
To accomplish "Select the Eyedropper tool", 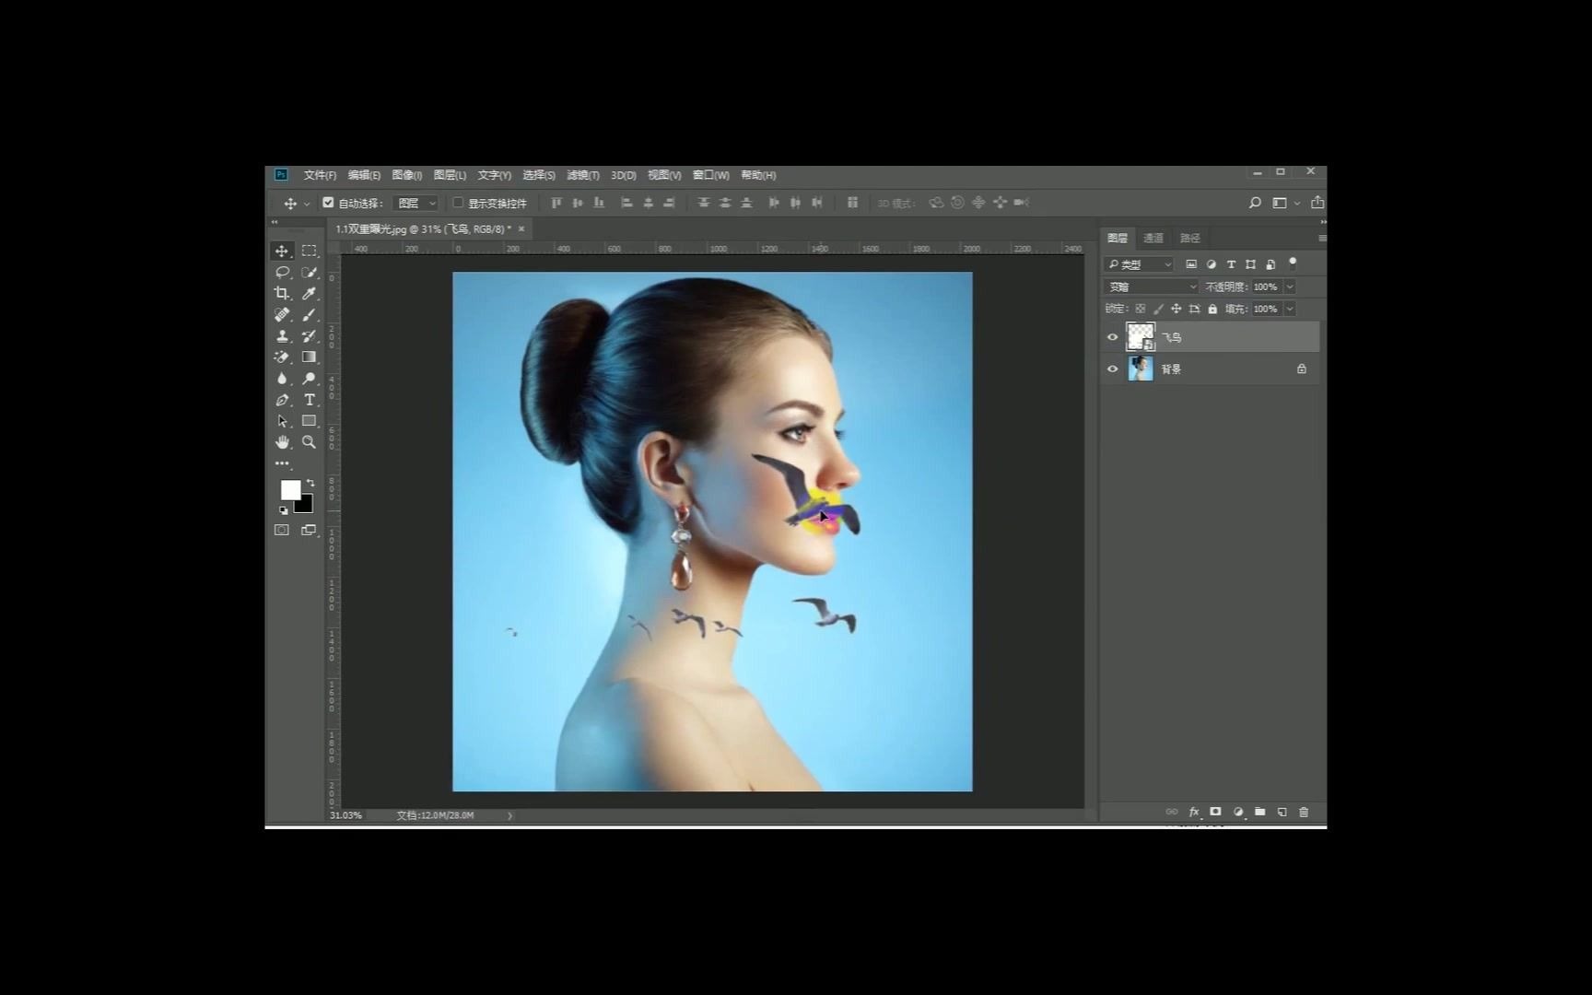I will click(310, 293).
